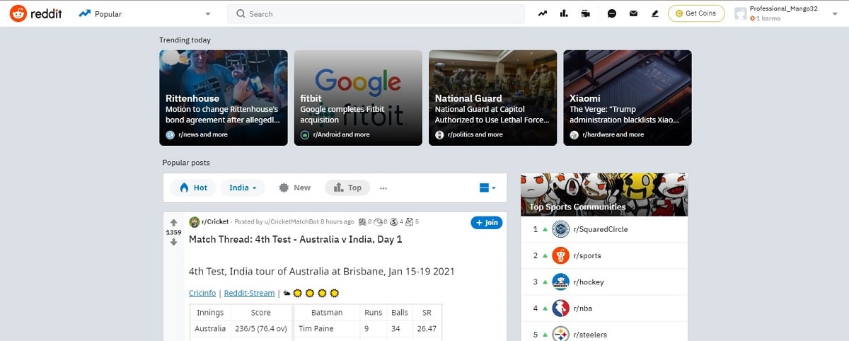Click the post awards icons
The height and width of the screenshot is (341, 849).
point(388,222)
